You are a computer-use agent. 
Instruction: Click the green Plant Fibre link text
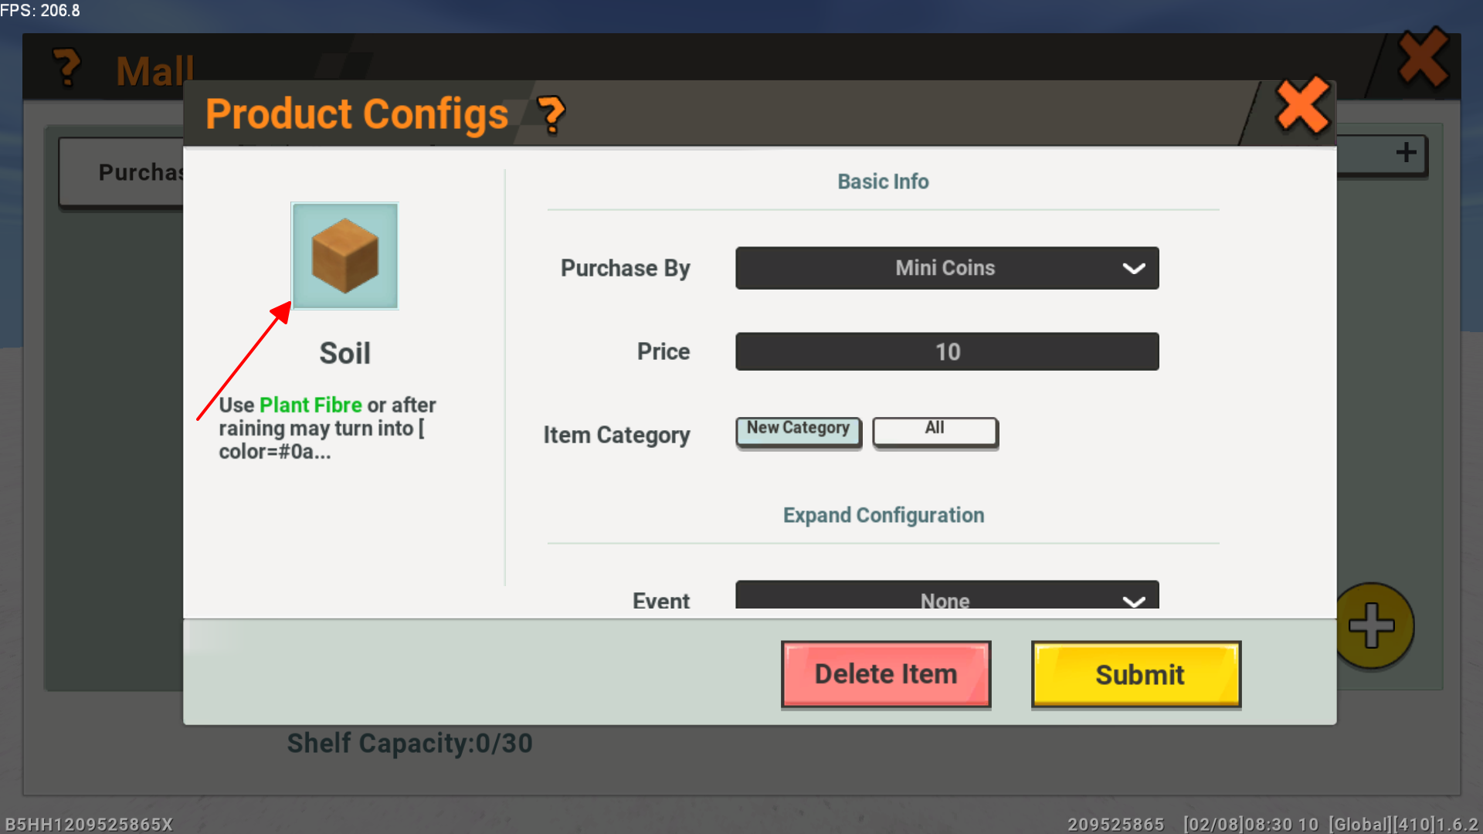click(x=311, y=405)
